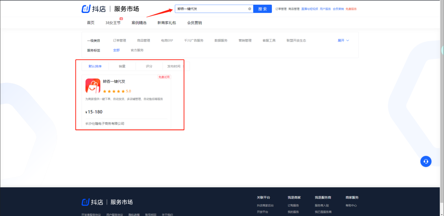Screen dimensions: 444x216
Task: Sort by 默认排序
Action: click(x=95, y=66)
